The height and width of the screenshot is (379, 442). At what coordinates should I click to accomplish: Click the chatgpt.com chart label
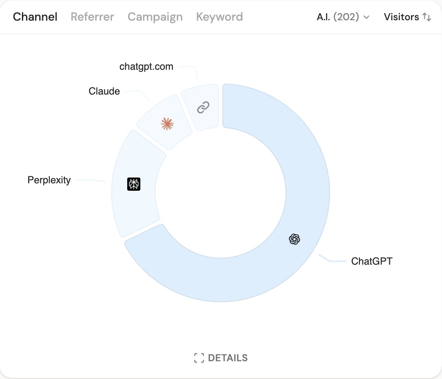click(x=146, y=67)
